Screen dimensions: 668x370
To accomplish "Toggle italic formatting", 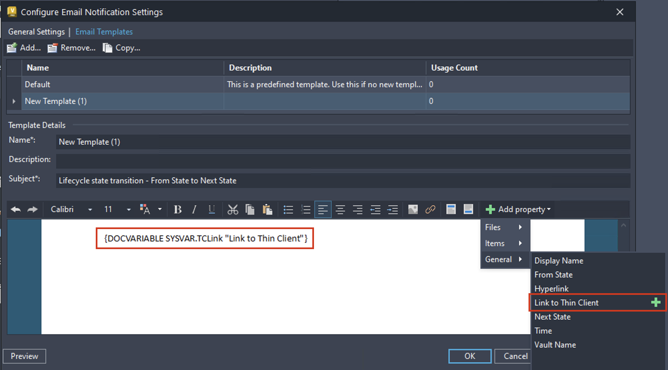I will [x=194, y=209].
